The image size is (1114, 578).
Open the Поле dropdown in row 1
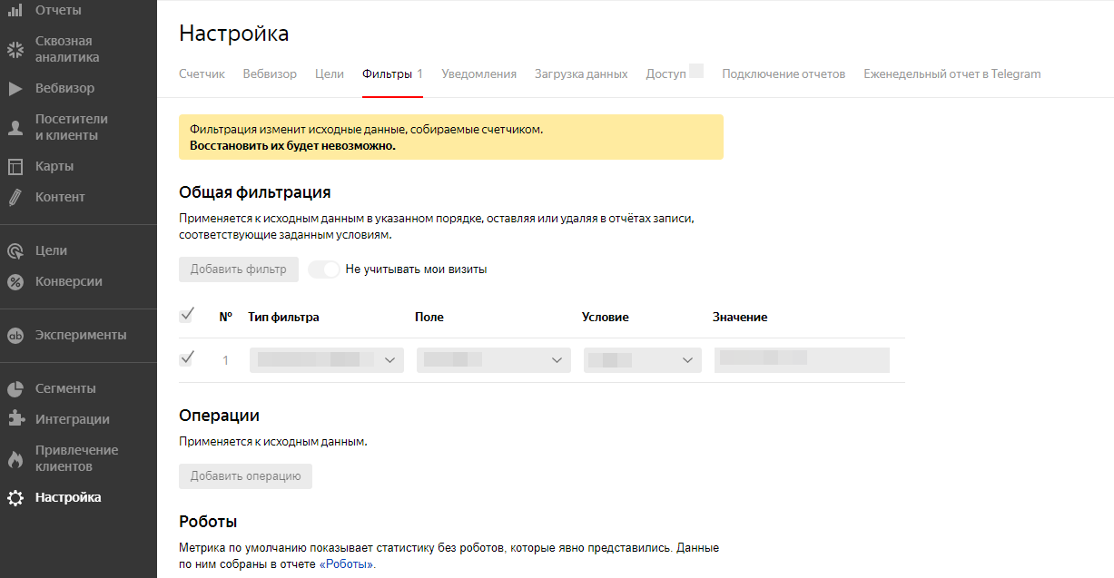493,360
